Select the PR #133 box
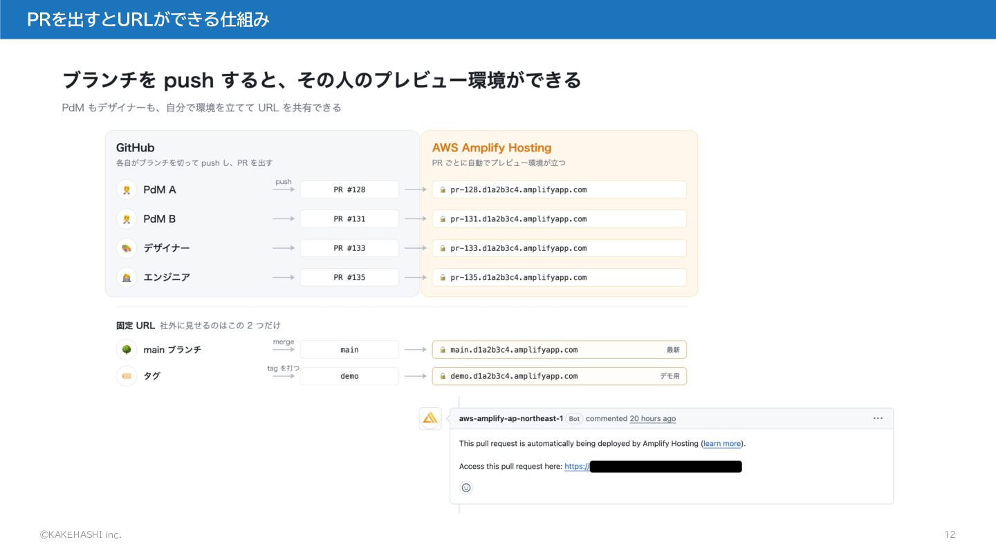996x560 pixels. 349,248
